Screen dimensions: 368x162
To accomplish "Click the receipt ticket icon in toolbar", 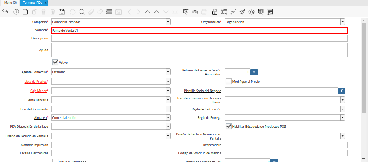I will 270,12.
